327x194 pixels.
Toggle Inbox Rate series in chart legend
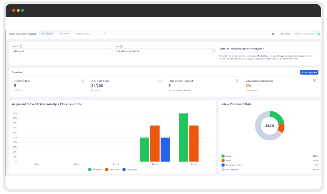pyautogui.click(x=95, y=170)
